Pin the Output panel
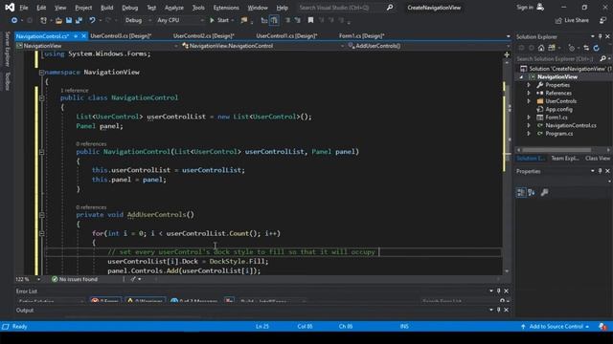Screen dimensions: 613x344 click(x=498, y=310)
